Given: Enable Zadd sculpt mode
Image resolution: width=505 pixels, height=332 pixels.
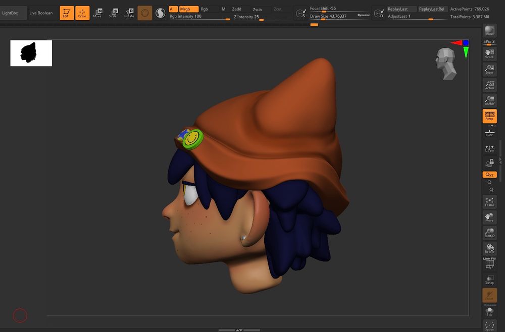Looking at the screenshot, I should 237,9.
